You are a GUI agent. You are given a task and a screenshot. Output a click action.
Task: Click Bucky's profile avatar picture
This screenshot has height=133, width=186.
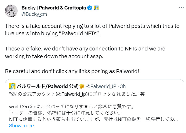pos(11,11)
